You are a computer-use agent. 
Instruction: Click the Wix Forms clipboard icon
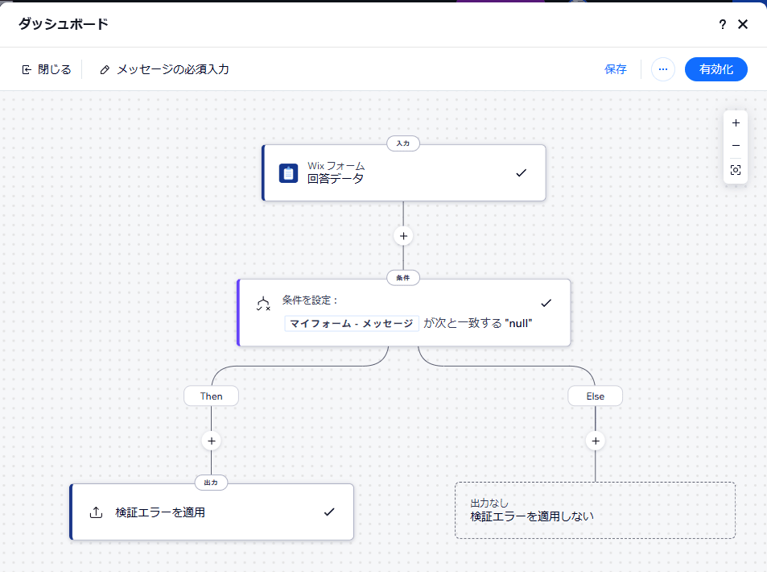[288, 173]
